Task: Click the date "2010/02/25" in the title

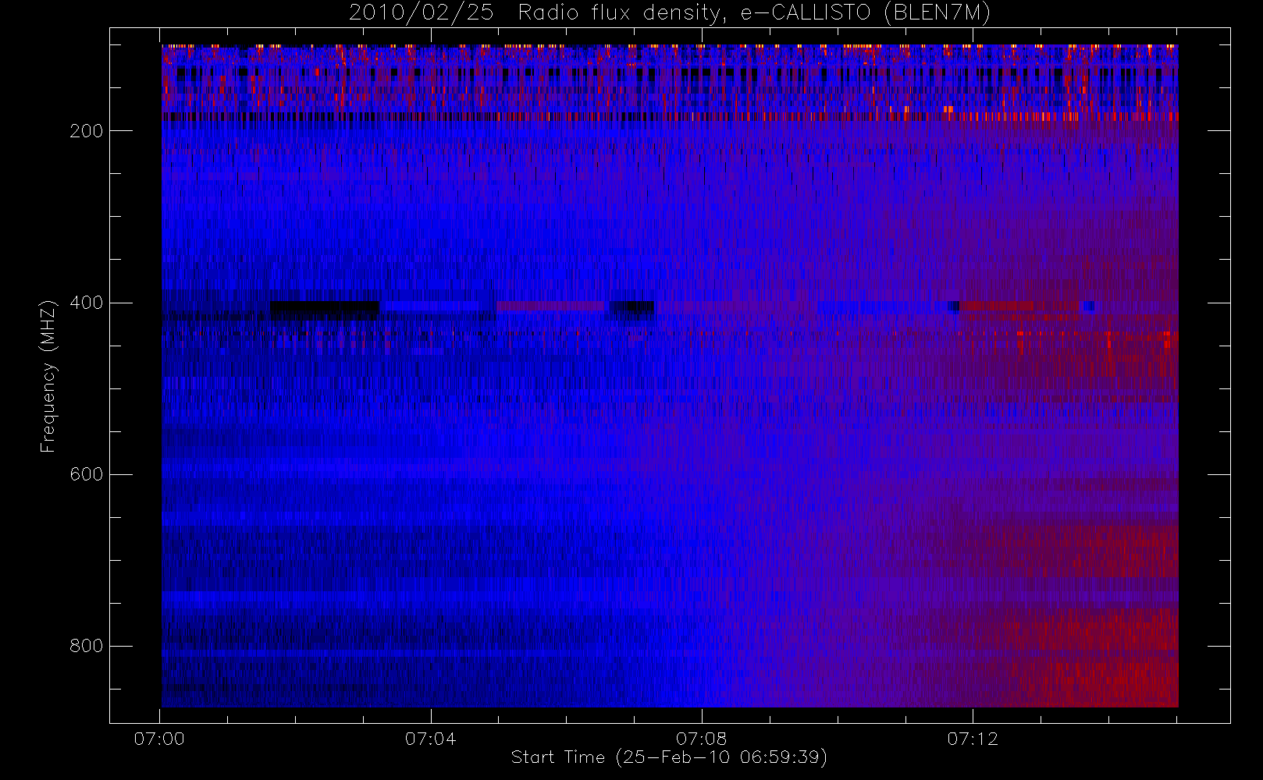Action: click(x=421, y=13)
